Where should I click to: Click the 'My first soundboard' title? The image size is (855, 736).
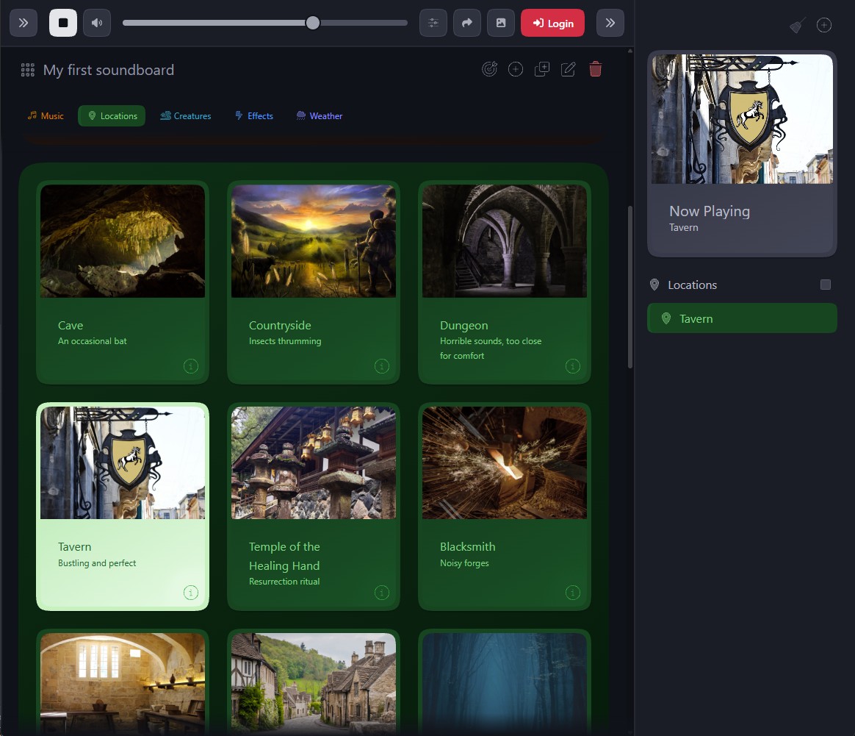pyautogui.click(x=109, y=70)
